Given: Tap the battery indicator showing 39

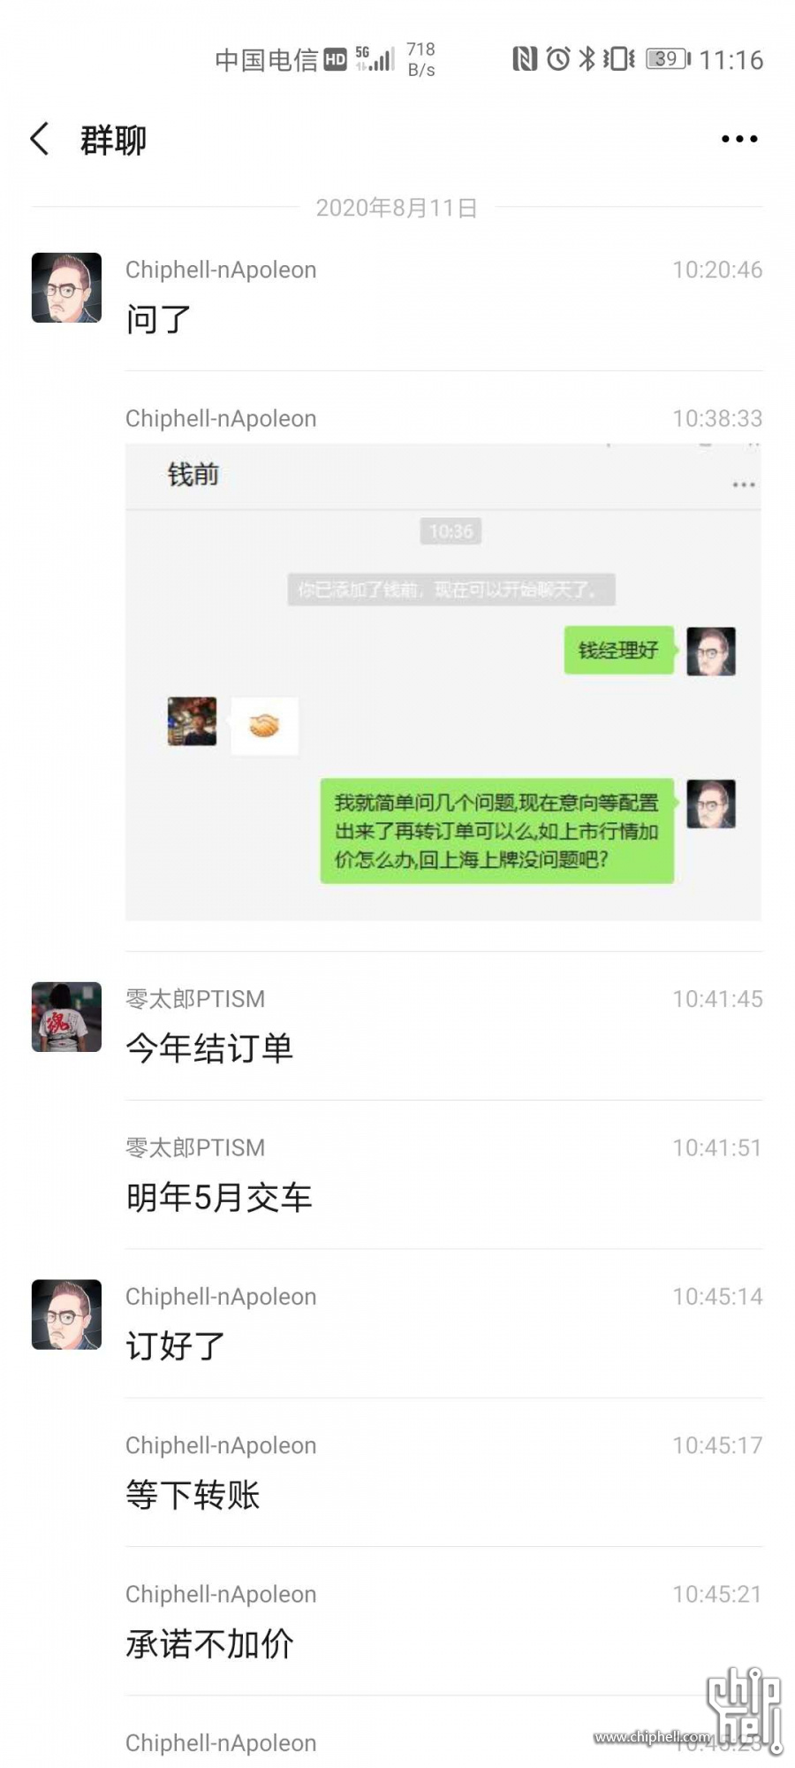Looking at the screenshot, I should pyautogui.click(x=669, y=59).
